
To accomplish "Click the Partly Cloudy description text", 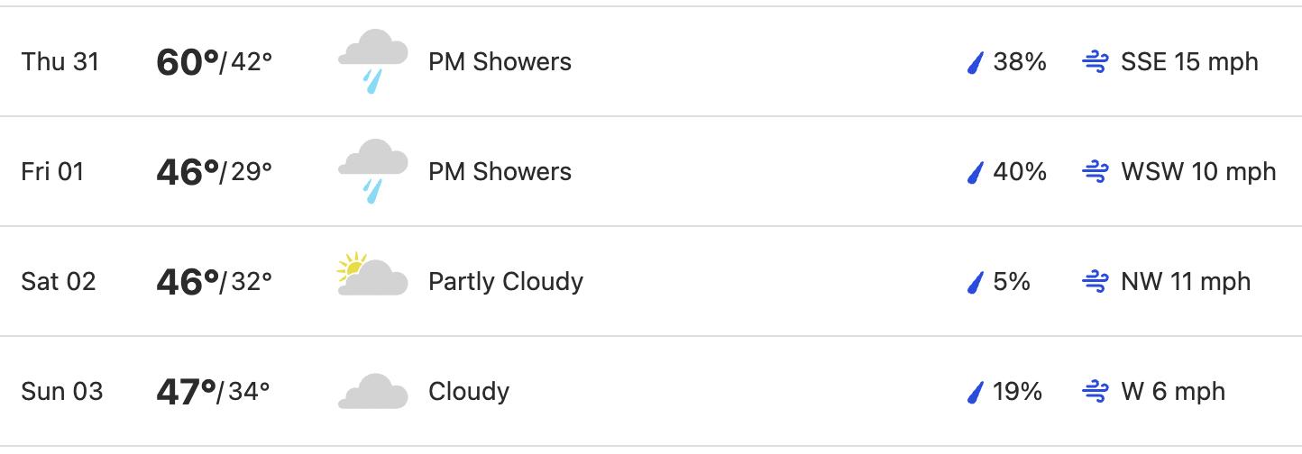I will pos(506,282).
